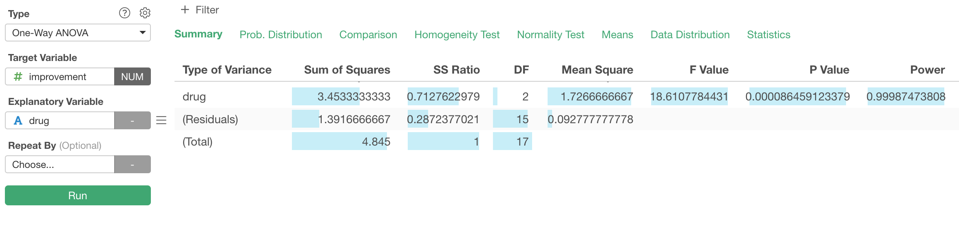The image size is (959, 235).
Task: Run the analysis with the green button
Action: [78, 196]
